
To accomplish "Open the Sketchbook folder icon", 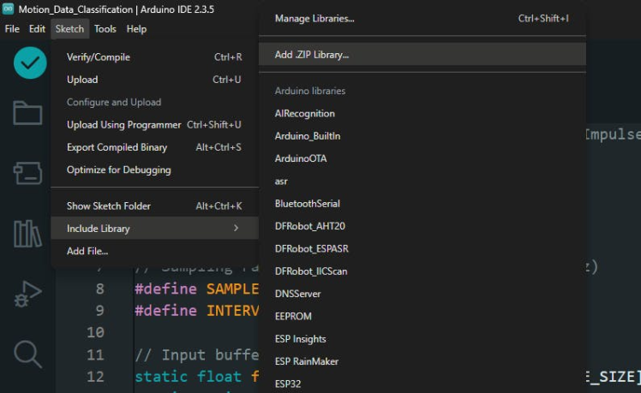I will click(27, 113).
